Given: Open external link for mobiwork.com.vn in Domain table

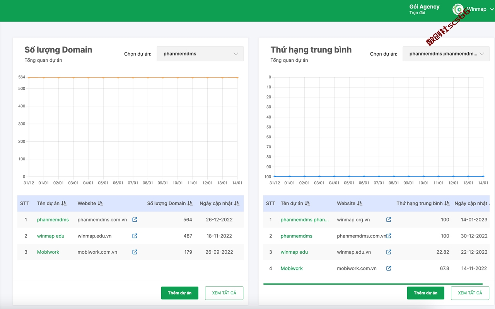Looking at the screenshot, I should point(135,252).
